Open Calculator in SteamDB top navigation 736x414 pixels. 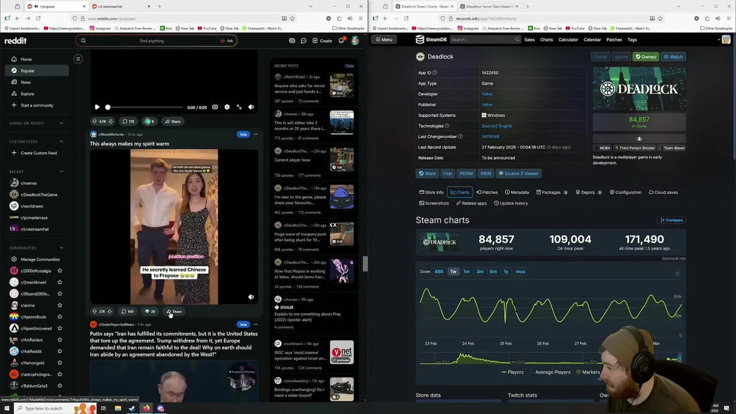568,40
